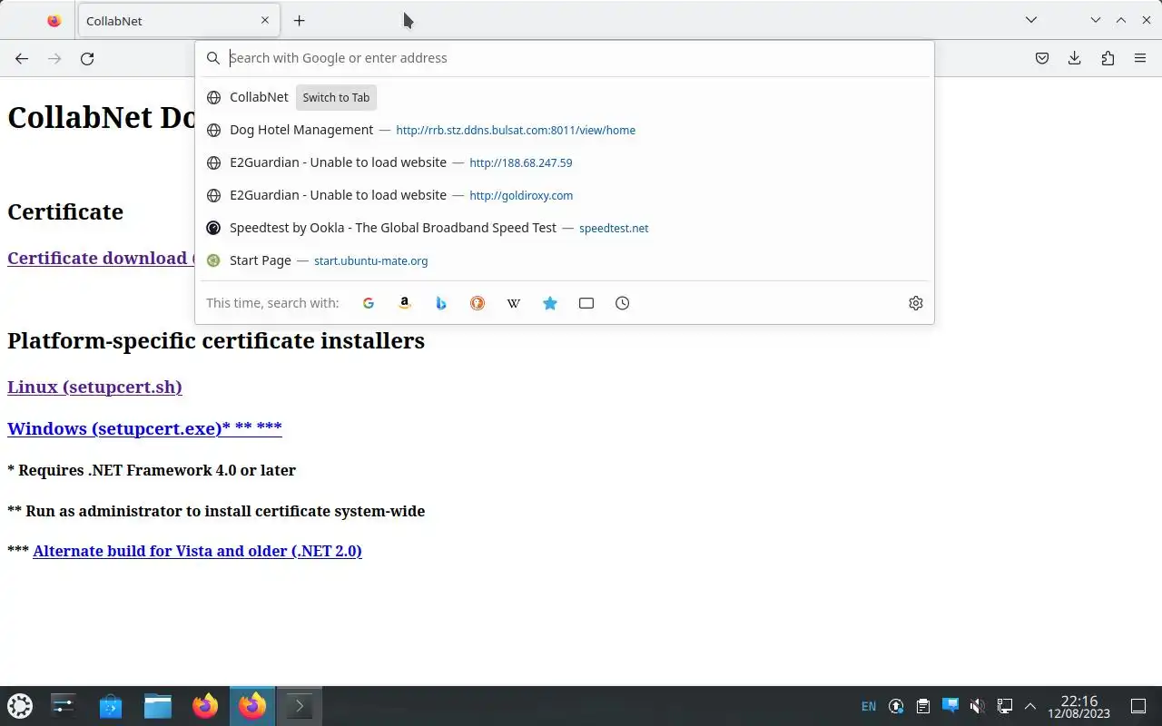Select E2Guardian suggestion for goldiroxy.com

(565, 195)
